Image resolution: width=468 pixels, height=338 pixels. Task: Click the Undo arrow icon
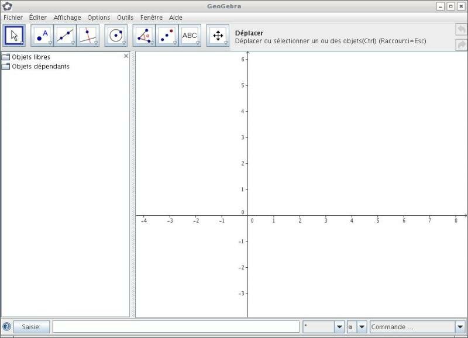[462, 30]
